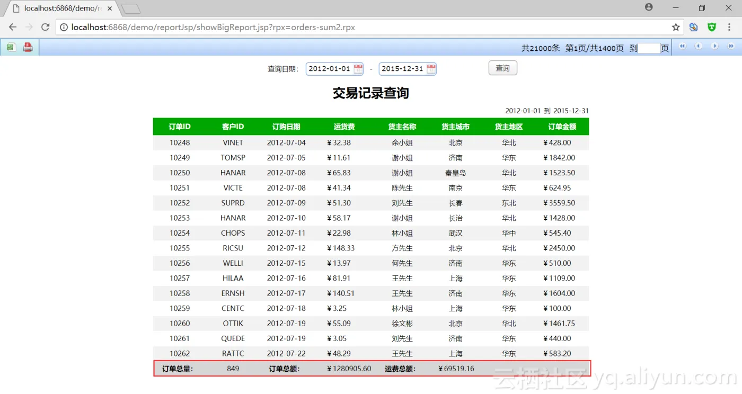Select customer cell ERNSH
Screen dimensions: 742x394
pos(233,293)
